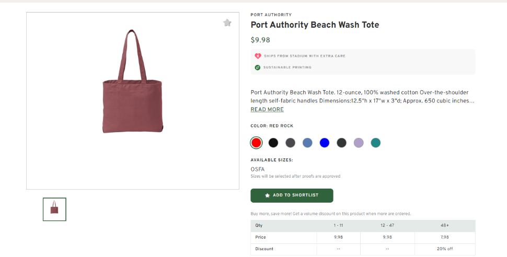The image size is (507, 257).
Task: Click the main tote bag product image
Action: (x=133, y=101)
